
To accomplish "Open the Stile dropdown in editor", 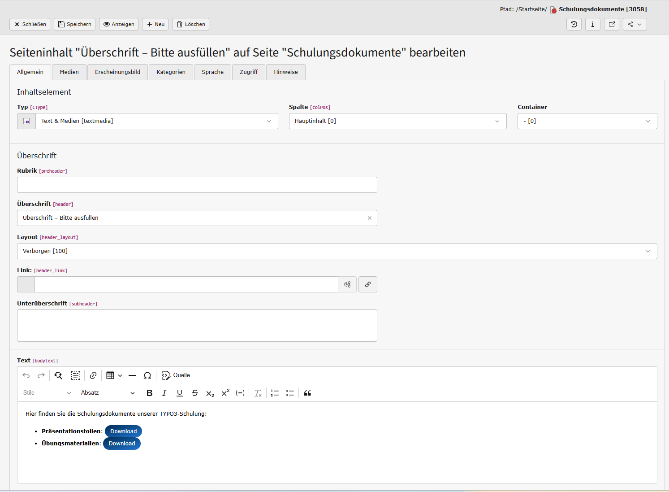I will (x=47, y=393).
